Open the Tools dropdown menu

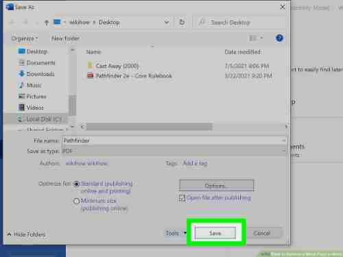click(x=176, y=233)
